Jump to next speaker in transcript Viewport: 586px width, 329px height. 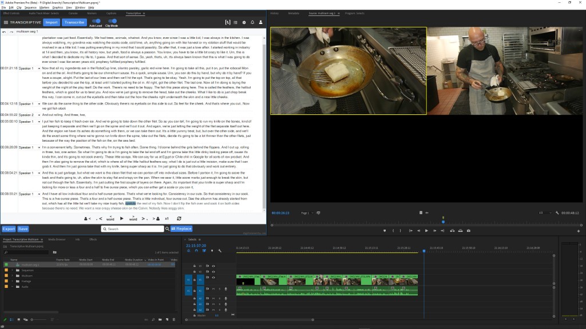156,219
